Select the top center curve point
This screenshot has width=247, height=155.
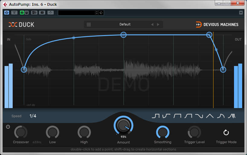tap(123, 35)
